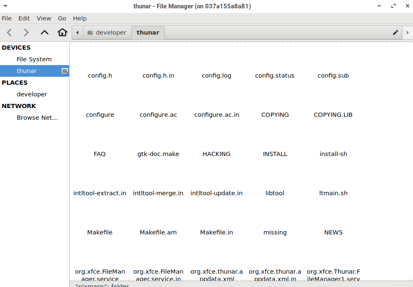Select the Makefile.am file
This screenshot has width=413, height=287.
(x=158, y=232)
